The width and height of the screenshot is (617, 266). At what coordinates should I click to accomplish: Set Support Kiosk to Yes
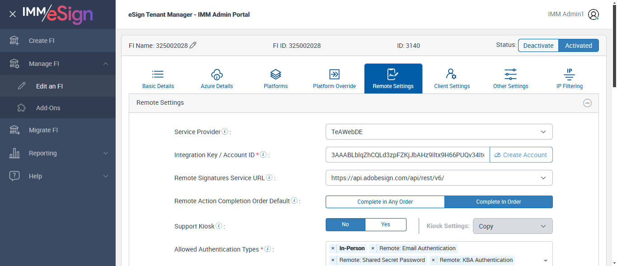pos(385,224)
